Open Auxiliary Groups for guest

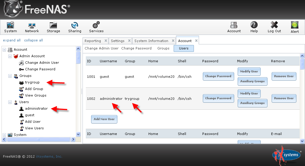click(x=253, y=81)
